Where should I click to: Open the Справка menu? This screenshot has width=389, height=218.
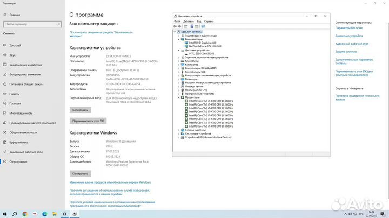[209, 22]
